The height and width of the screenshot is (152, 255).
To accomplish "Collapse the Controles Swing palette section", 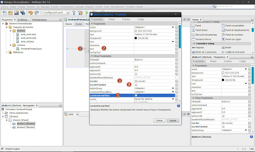I will [x=194, y=43].
